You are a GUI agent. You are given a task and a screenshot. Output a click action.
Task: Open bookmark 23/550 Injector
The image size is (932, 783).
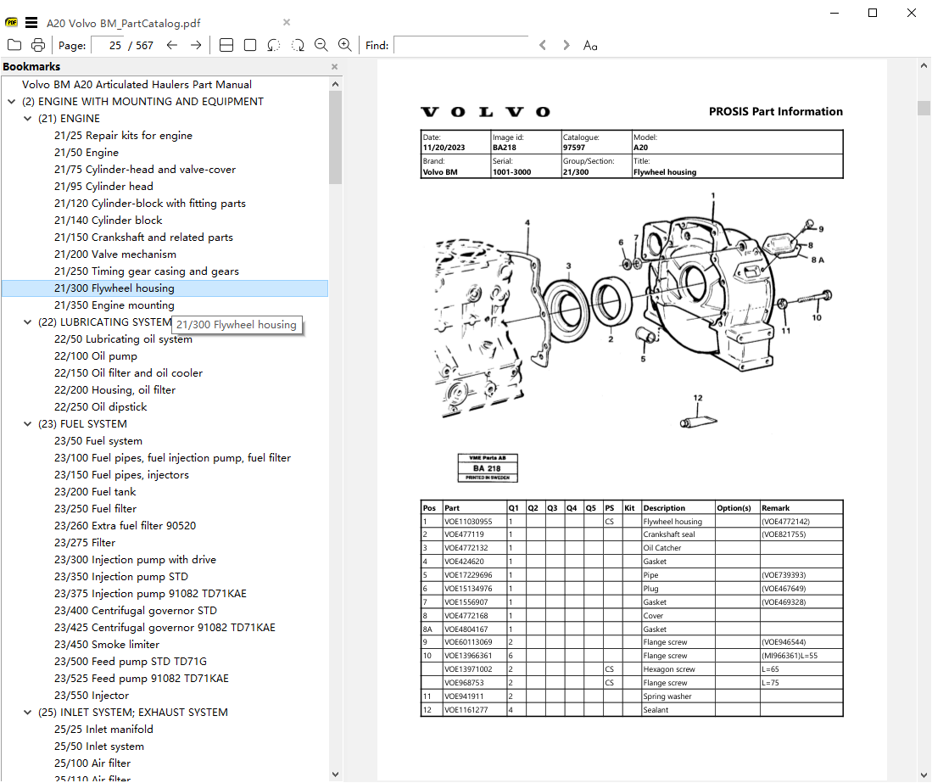pyautogui.click(x=92, y=696)
